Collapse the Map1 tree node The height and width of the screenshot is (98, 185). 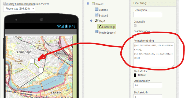click(x=91, y=21)
